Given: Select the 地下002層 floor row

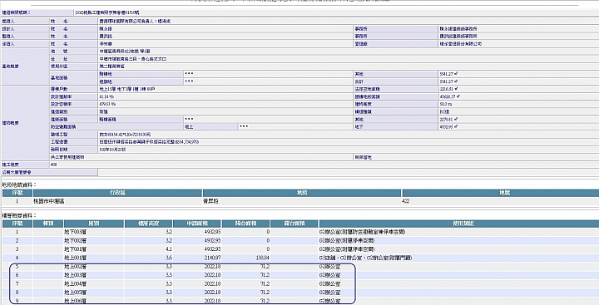Looking at the screenshot, I should point(300,241).
